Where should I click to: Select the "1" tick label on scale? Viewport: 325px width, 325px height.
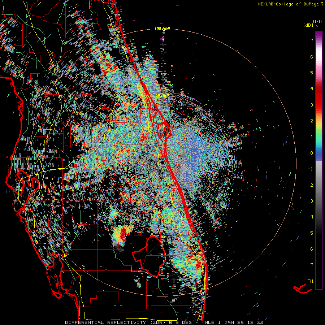click(x=312, y=137)
